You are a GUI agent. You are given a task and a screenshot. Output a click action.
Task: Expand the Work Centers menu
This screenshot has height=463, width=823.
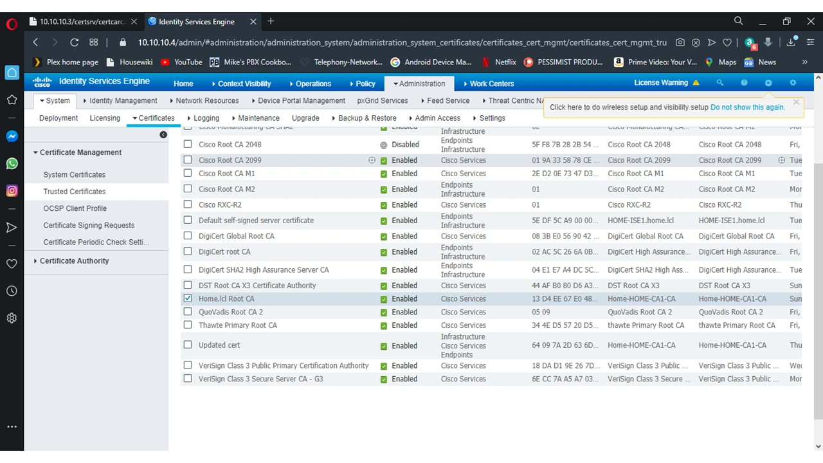pyautogui.click(x=489, y=84)
